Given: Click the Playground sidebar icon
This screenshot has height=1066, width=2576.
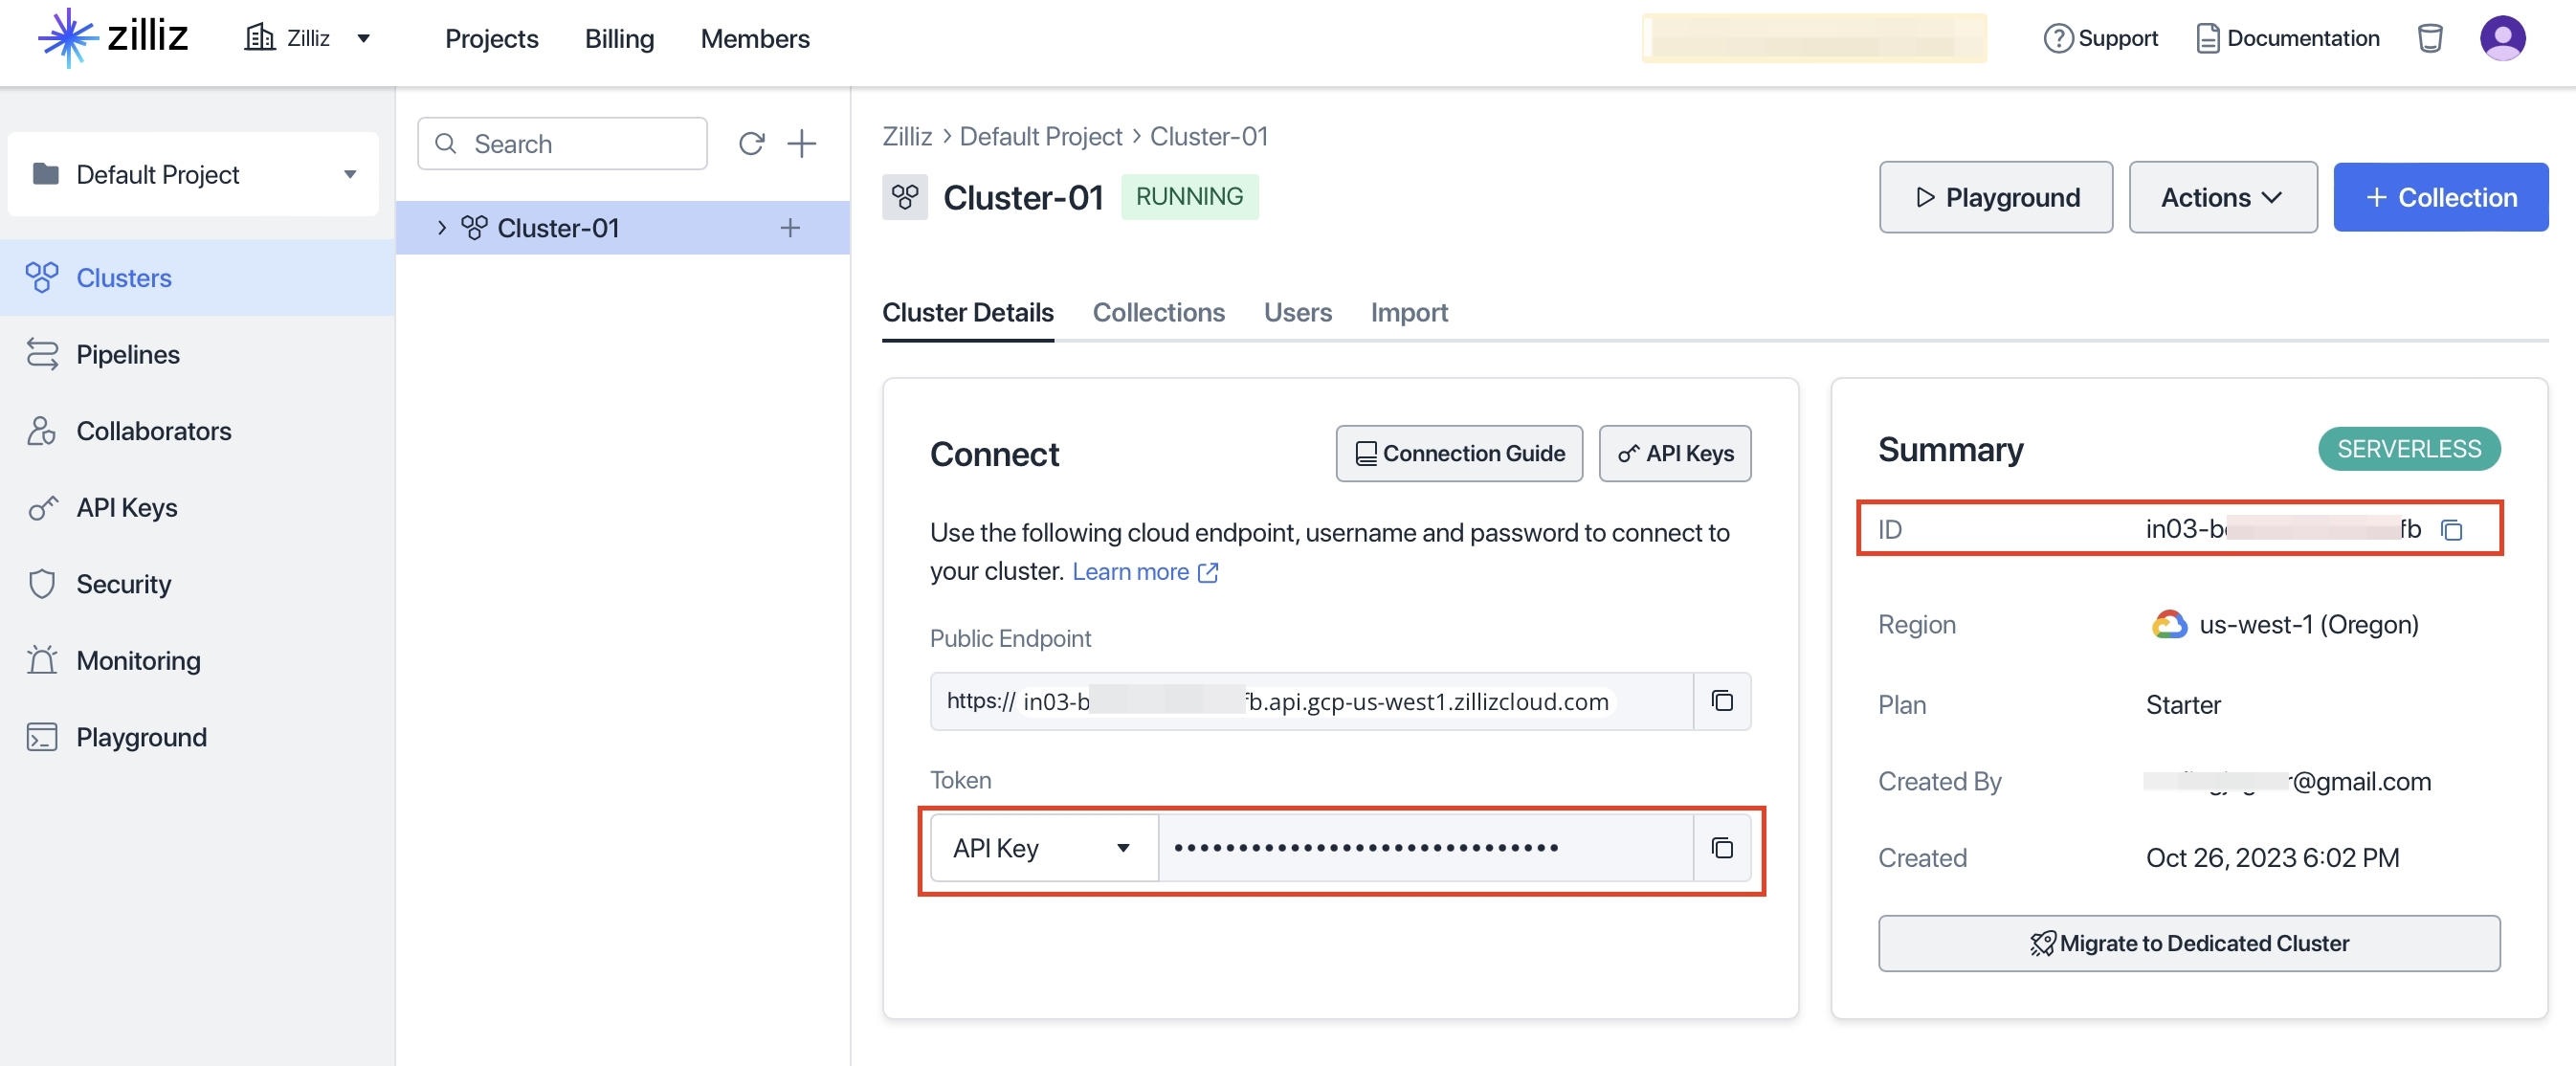Looking at the screenshot, I should (43, 734).
